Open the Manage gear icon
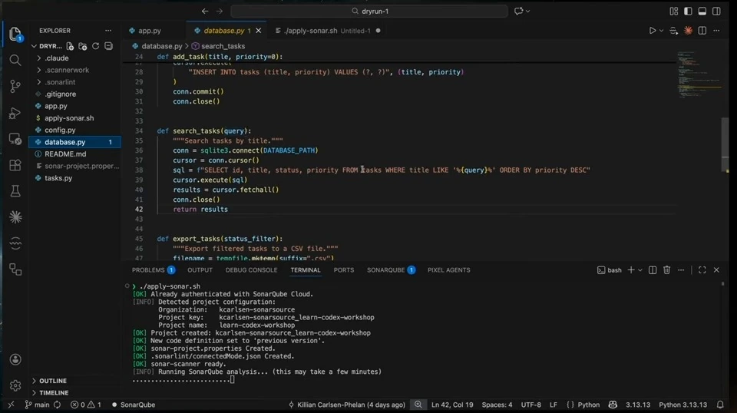This screenshot has width=737, height=413. (15, 385)
